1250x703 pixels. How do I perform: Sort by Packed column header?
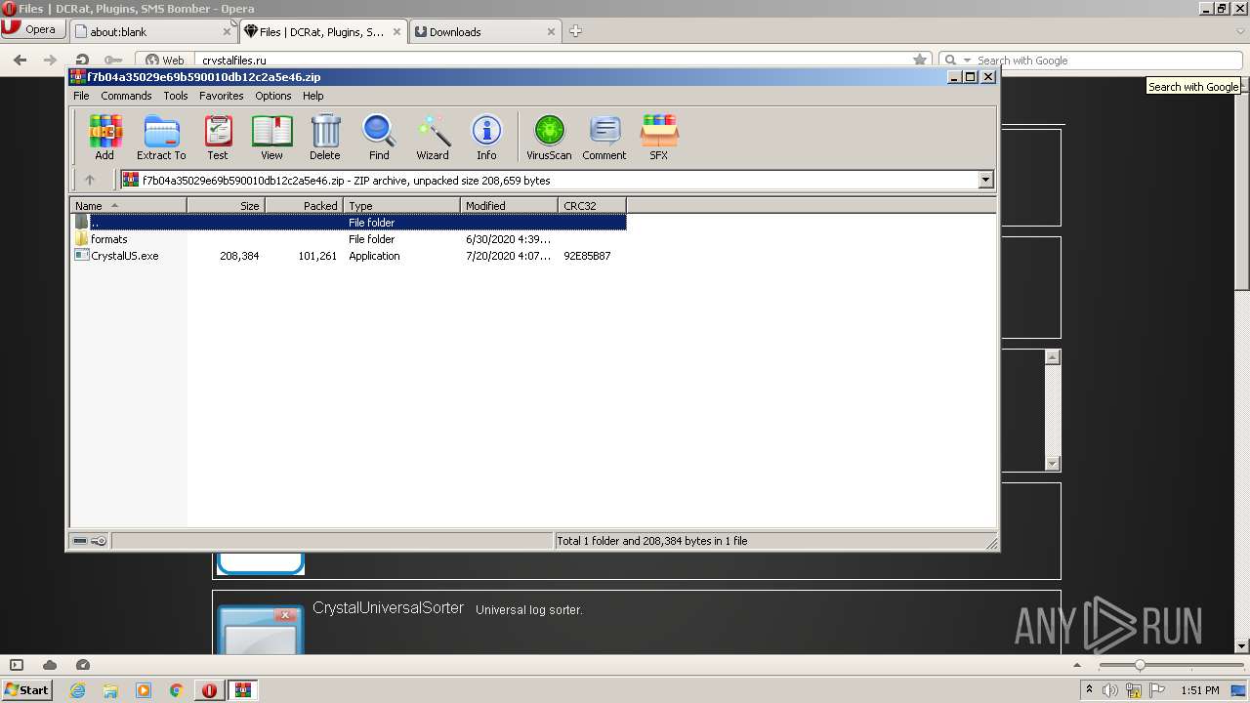click(304, 205)
